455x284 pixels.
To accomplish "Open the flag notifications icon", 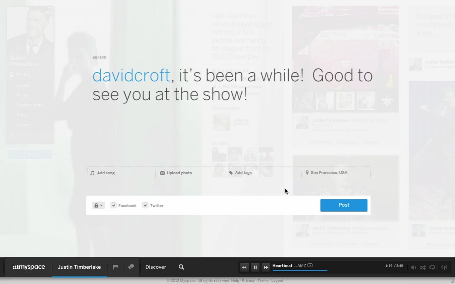I will [x=116, y=267].
